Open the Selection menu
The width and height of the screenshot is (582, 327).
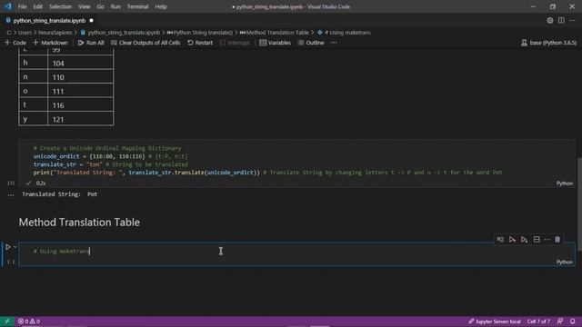point(61,6)
